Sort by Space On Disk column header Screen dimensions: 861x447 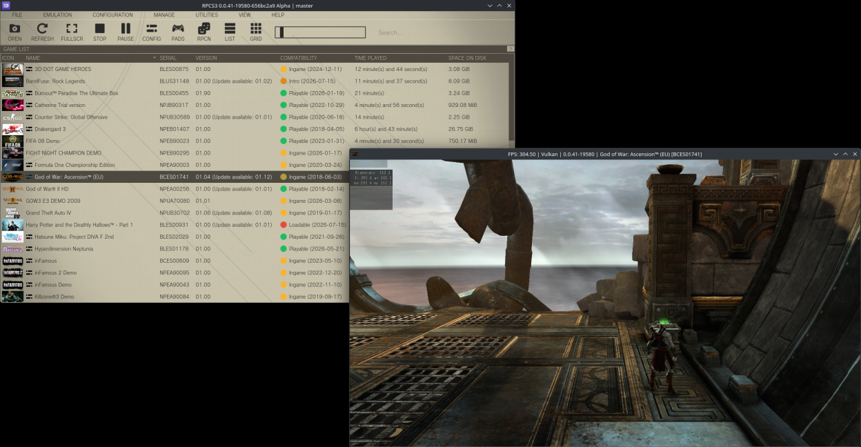[477, 58]
